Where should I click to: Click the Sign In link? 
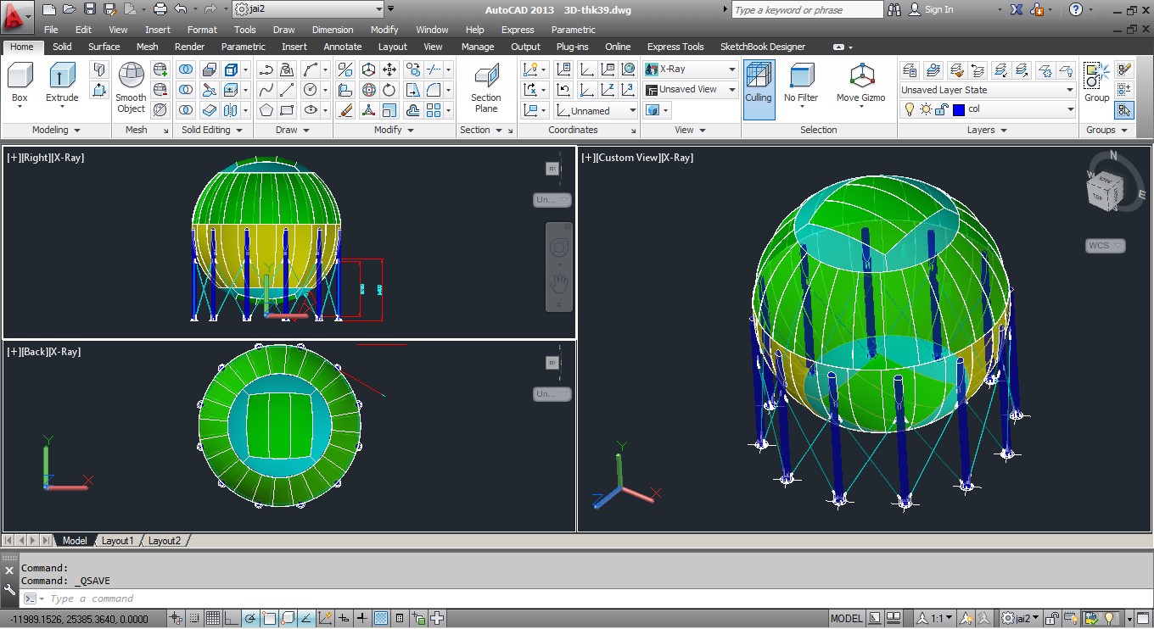click(x=938, y=9)
